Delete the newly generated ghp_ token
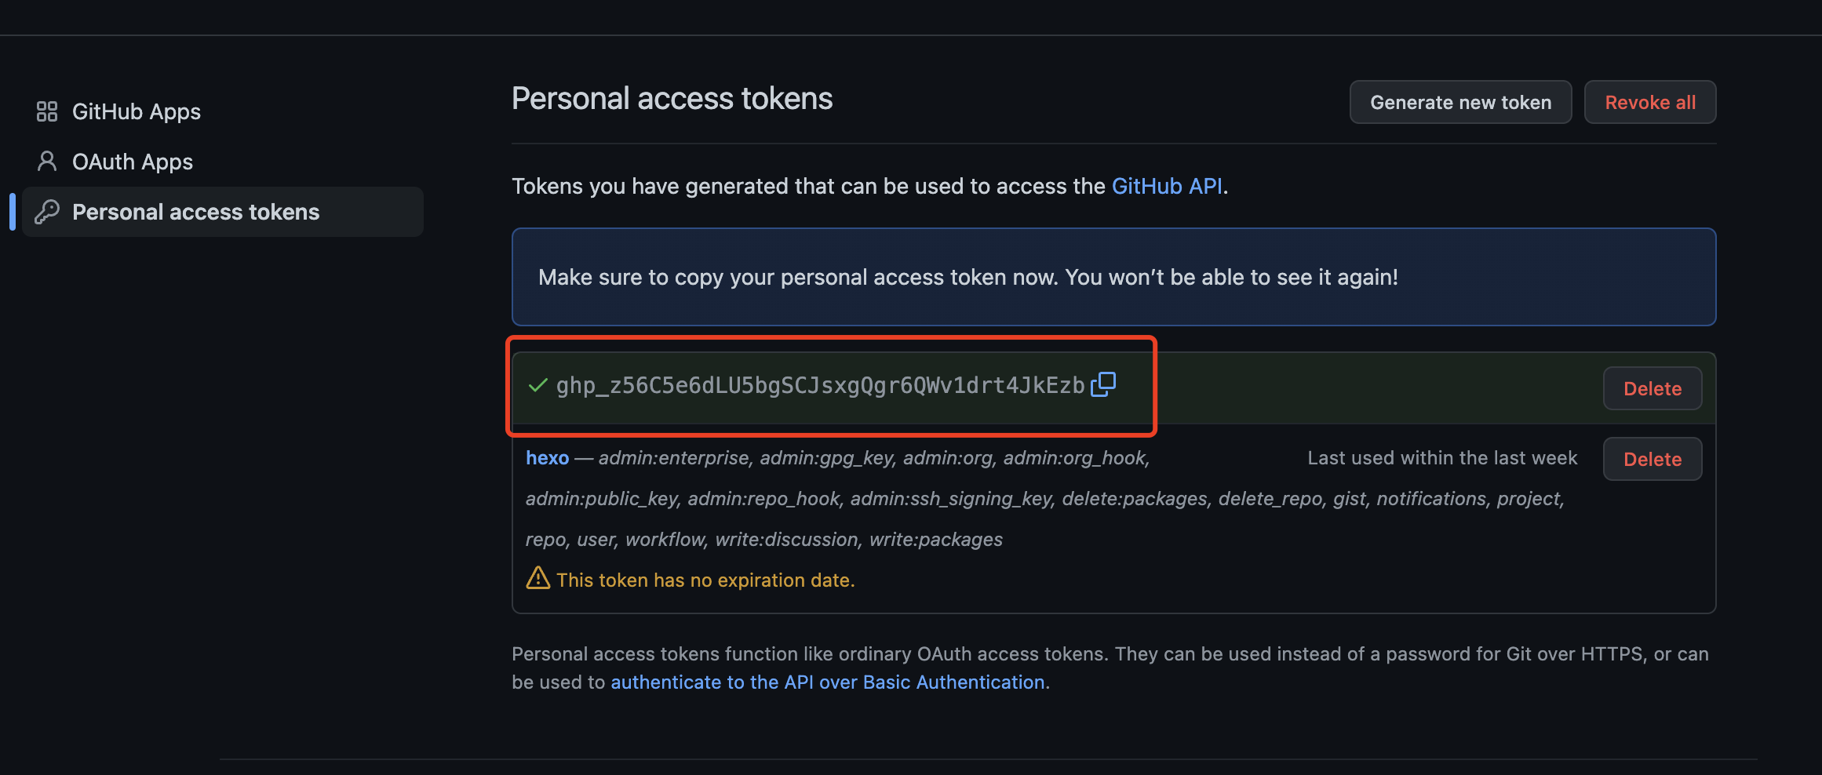Screen dimensions: 1822x775 point(1653,388)
